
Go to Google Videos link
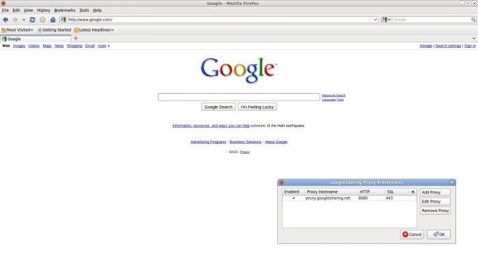pos(33,46)
